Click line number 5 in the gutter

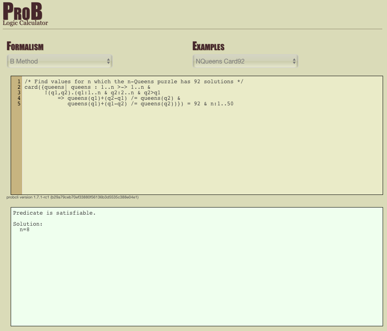point(19,104)
